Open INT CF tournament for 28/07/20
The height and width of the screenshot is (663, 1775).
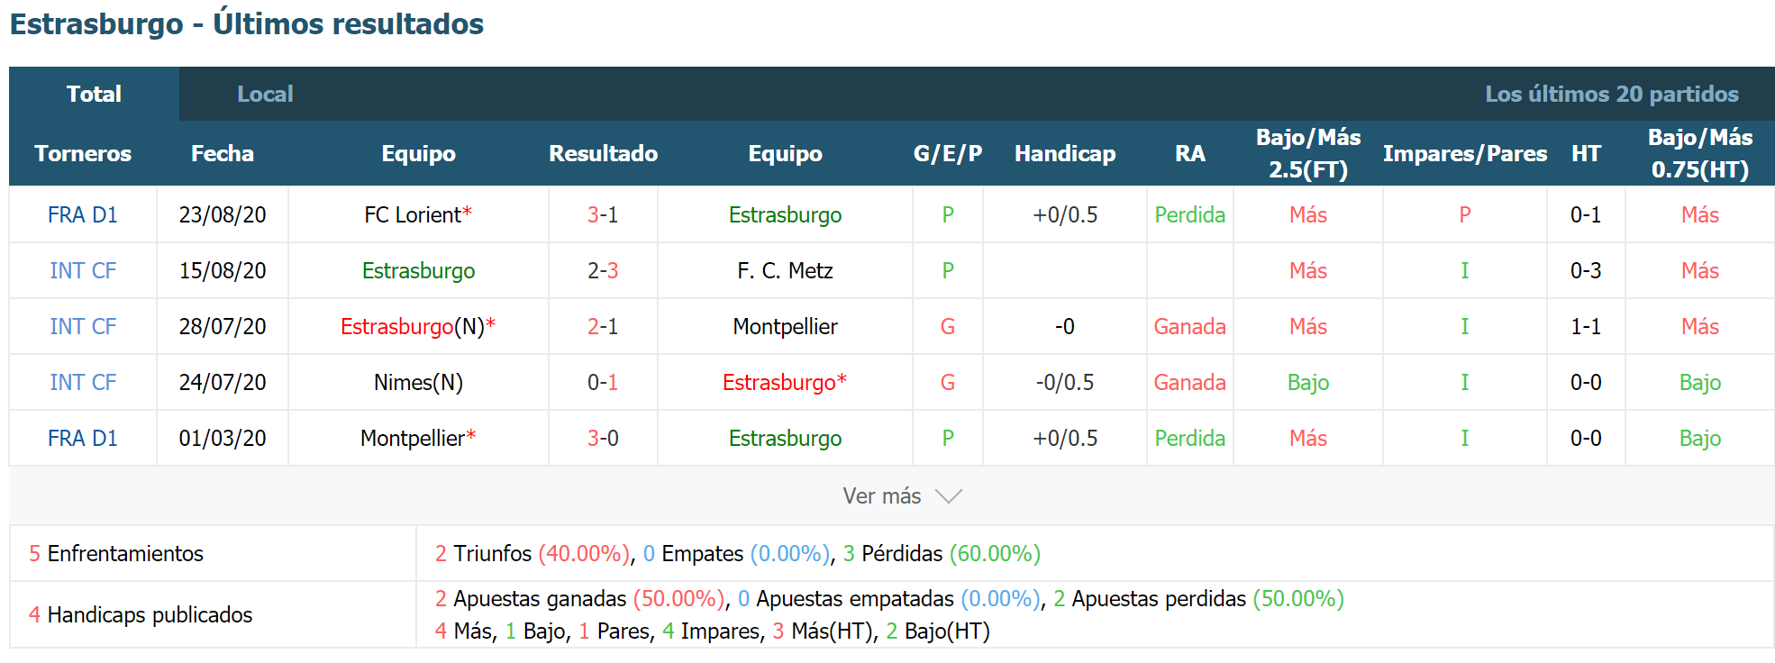[x=83, y=326]
